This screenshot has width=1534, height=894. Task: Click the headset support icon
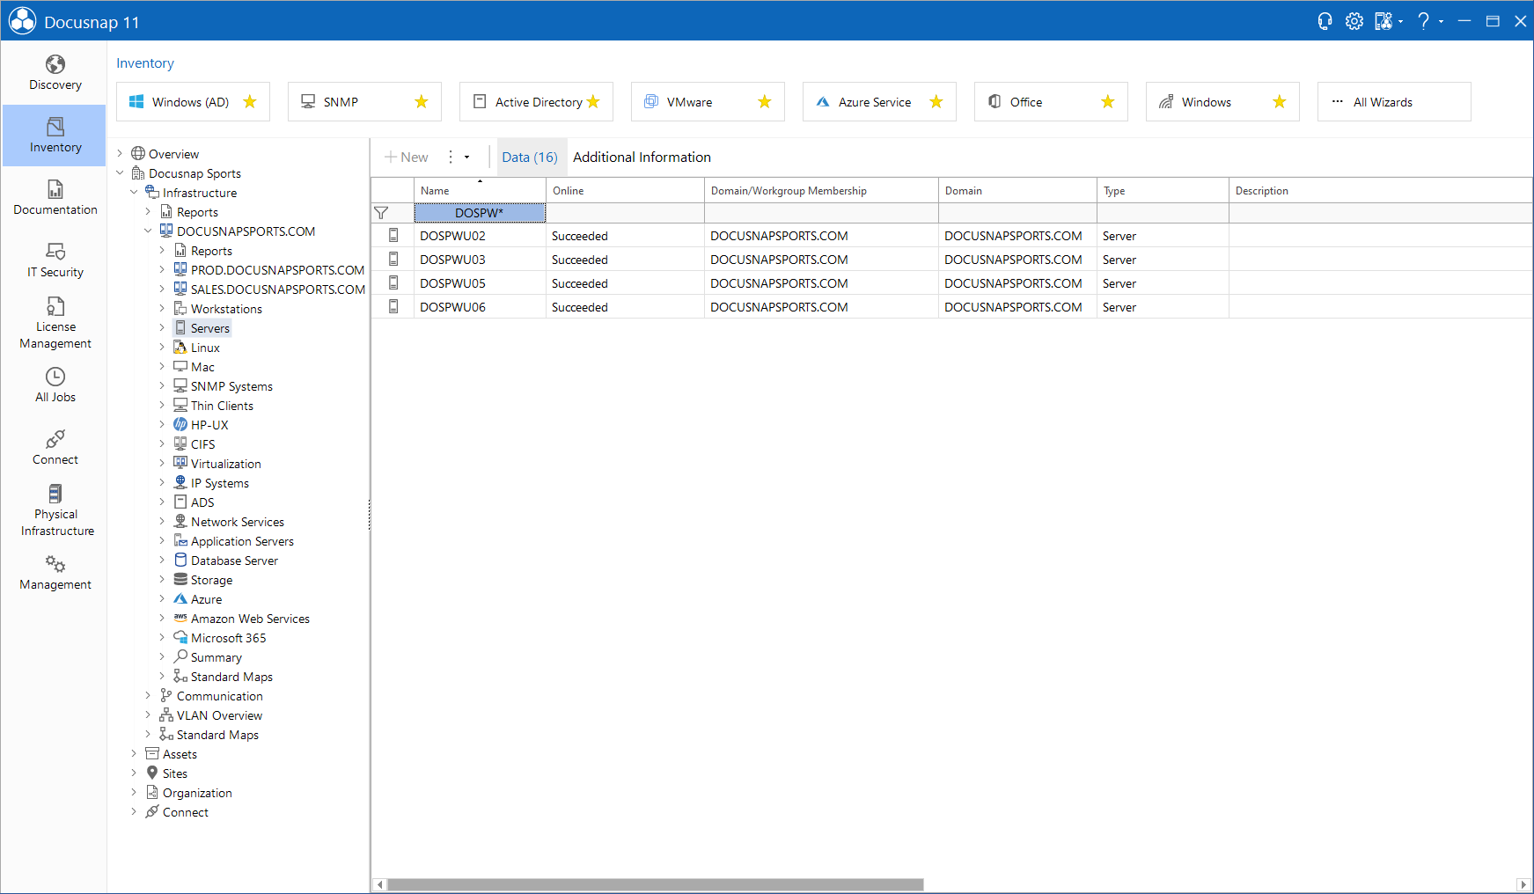tap(1325, 21)
